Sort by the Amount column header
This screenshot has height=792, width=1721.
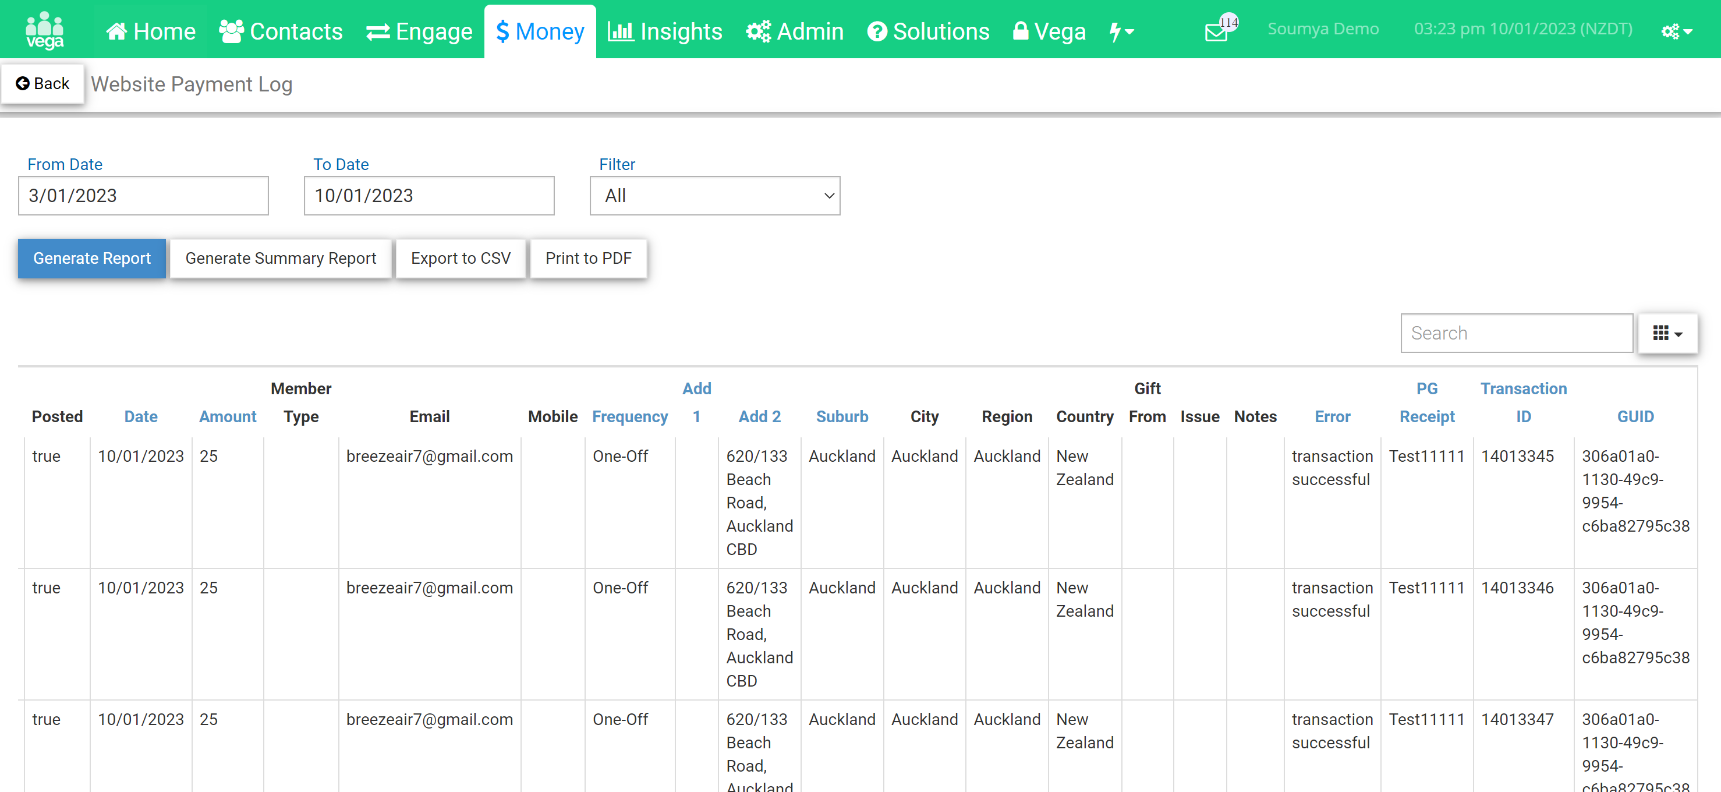228,417
